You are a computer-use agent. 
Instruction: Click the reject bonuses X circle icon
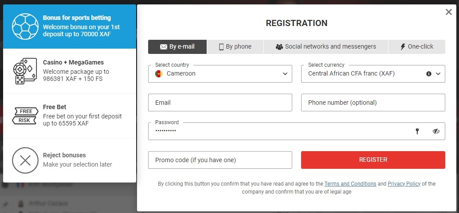pyautogui.click(x=25, y=160)
